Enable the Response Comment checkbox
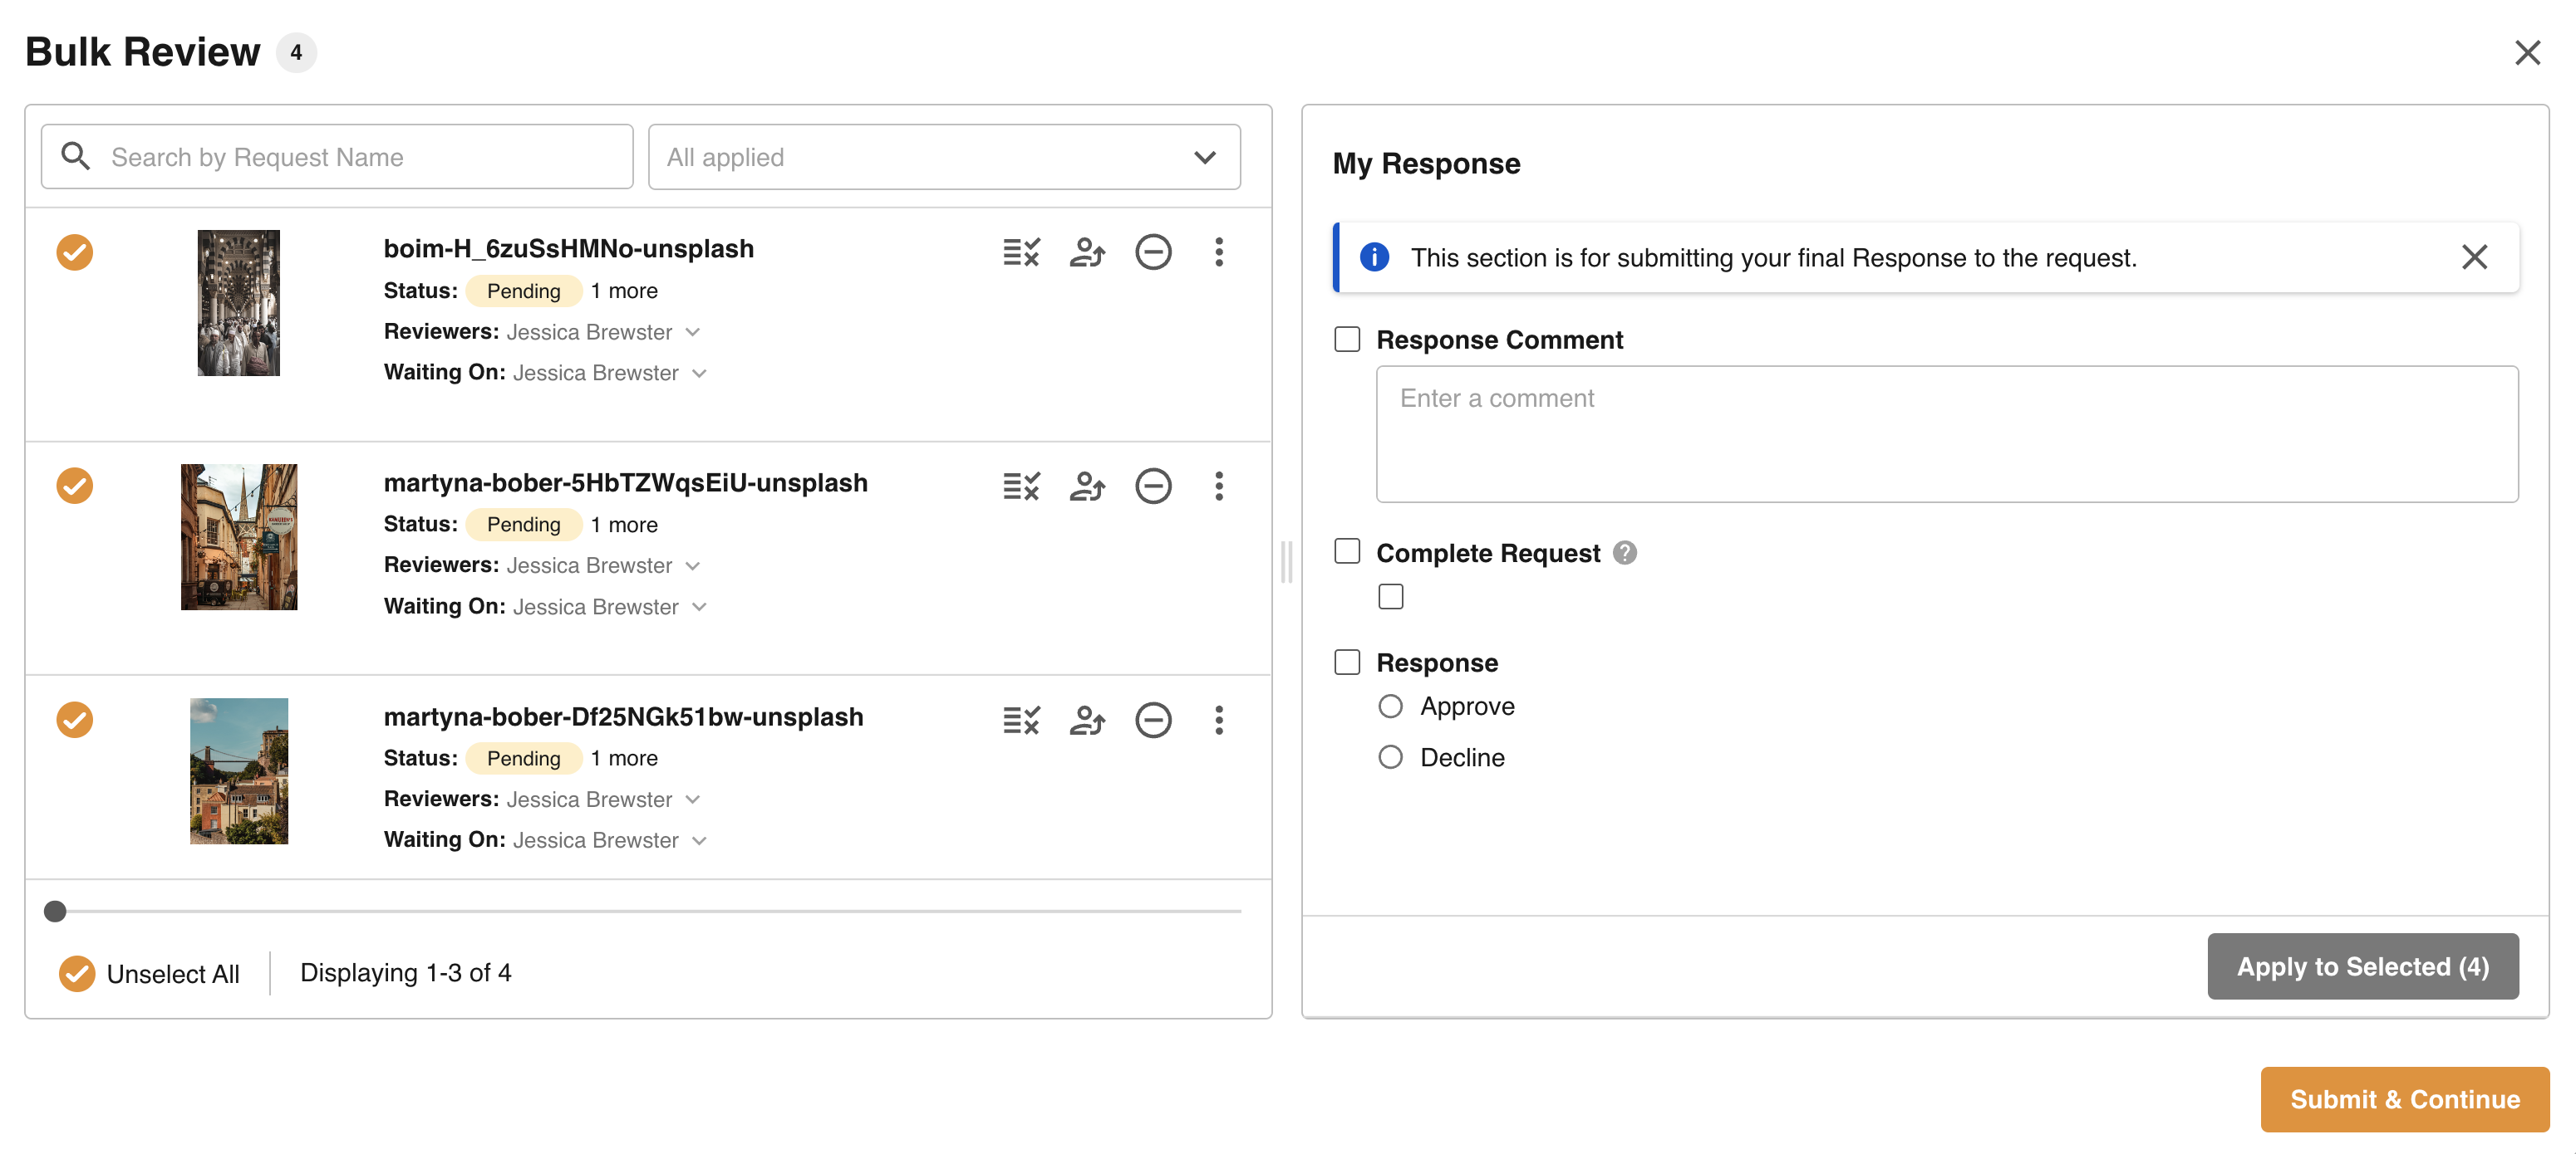The height and width of the screenshot is (1154, 2576). click(x=1347, y=340)
